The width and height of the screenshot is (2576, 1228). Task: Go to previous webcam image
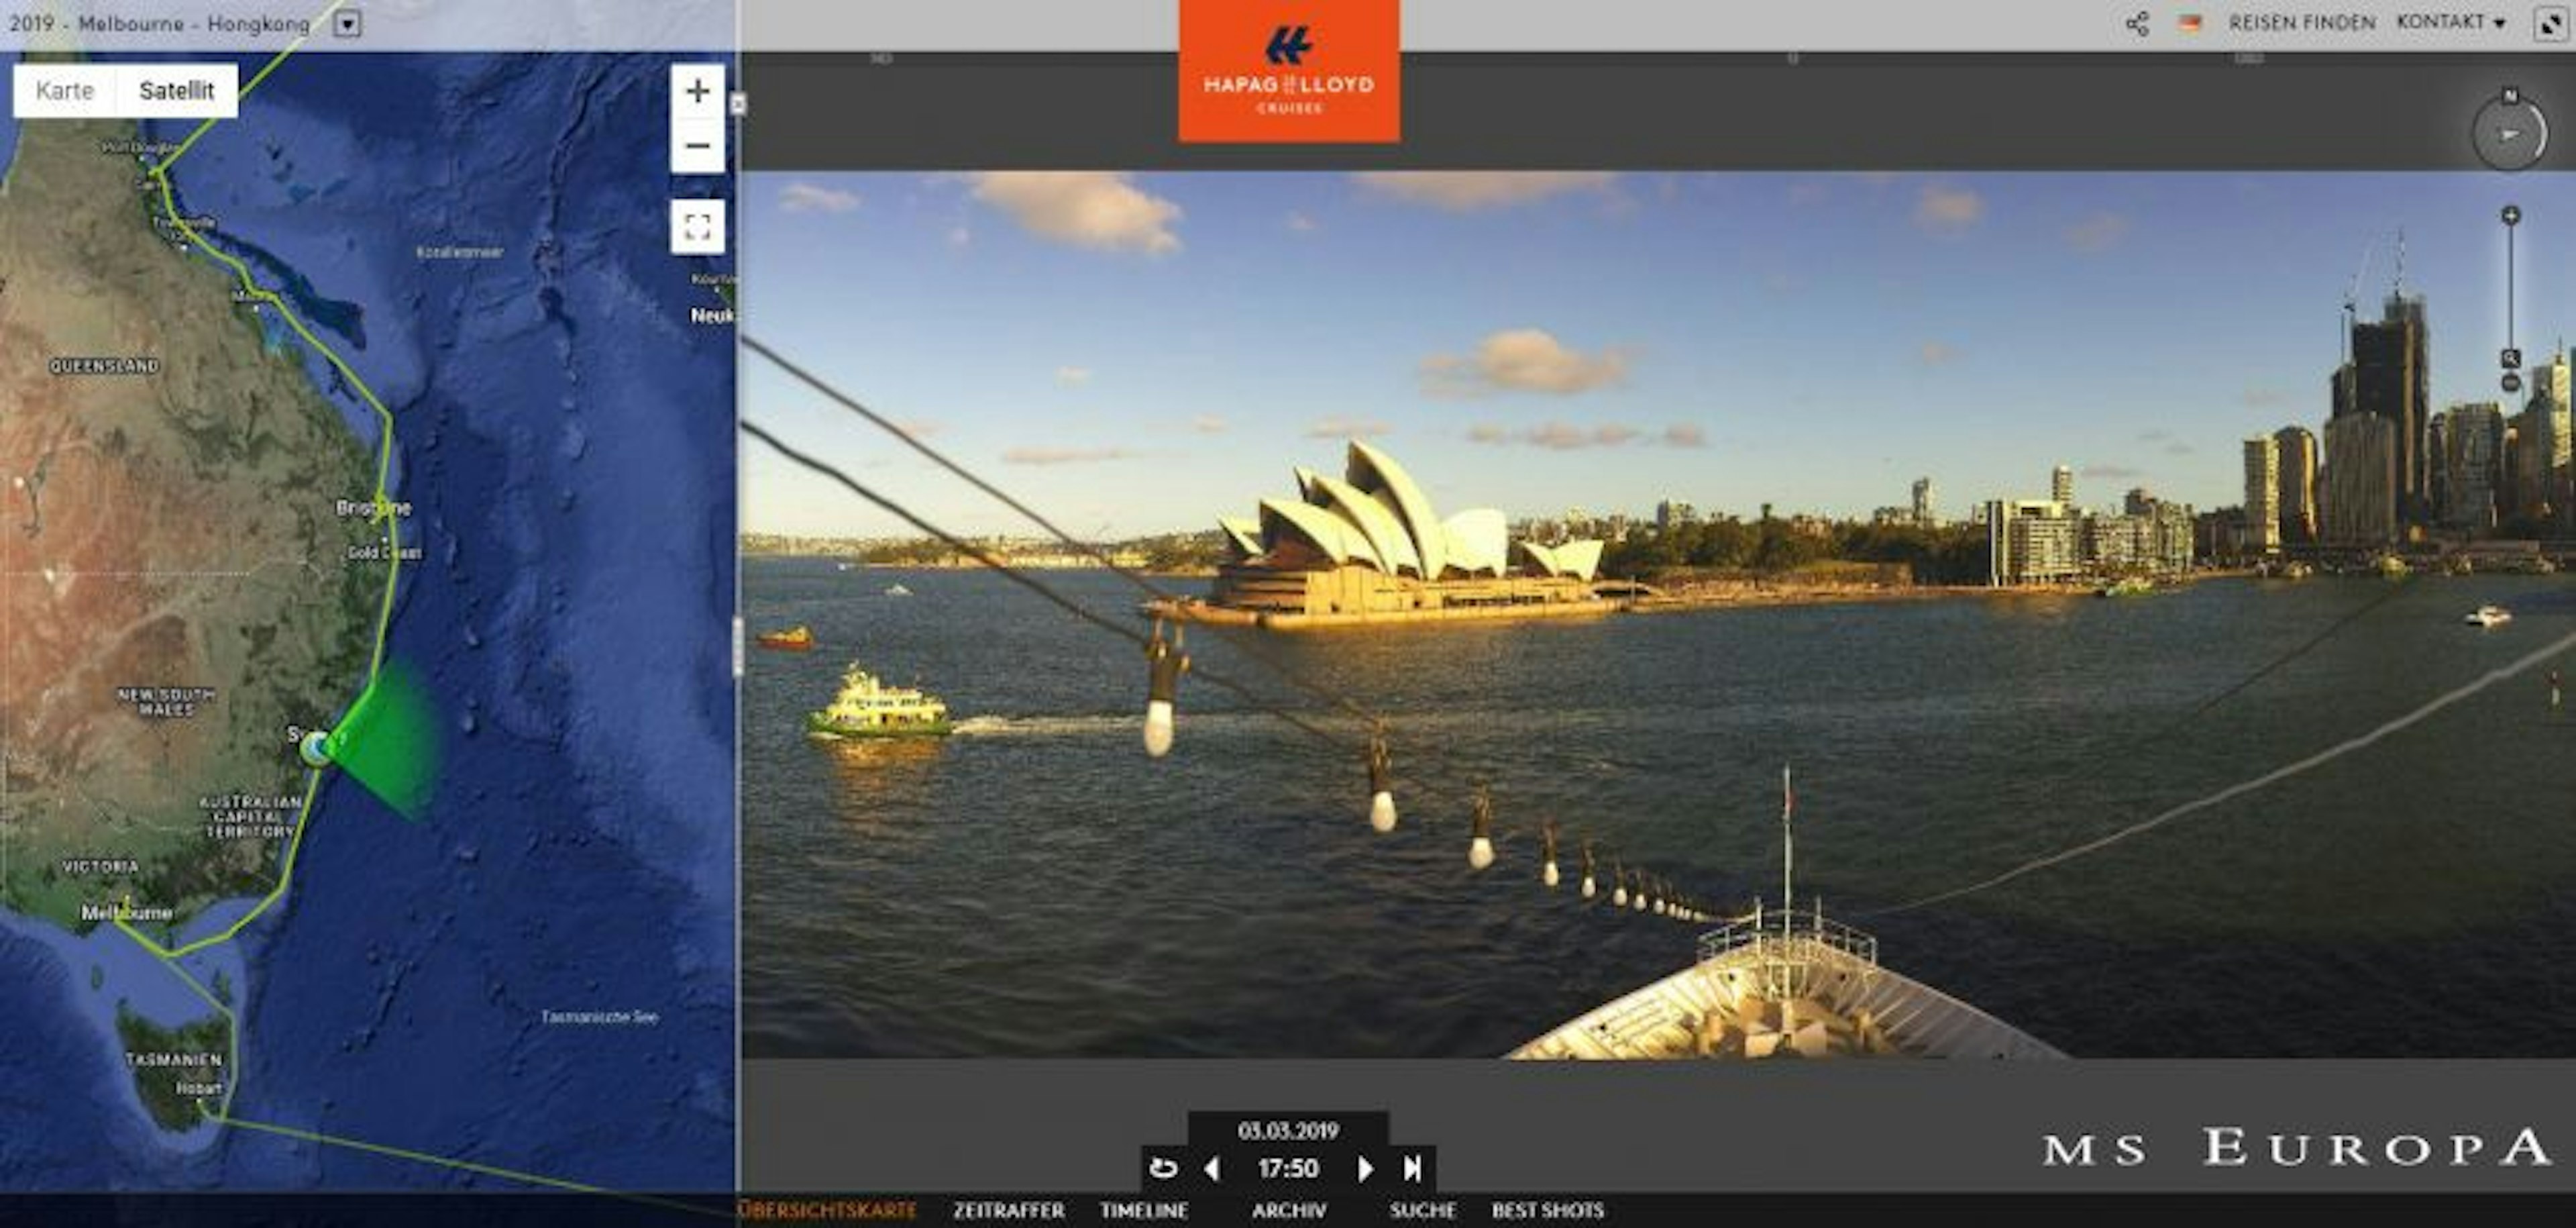coord(1212,1168)
